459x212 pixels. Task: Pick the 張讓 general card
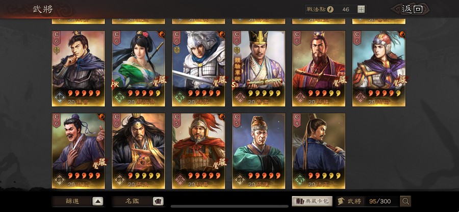tap(259, 151)
